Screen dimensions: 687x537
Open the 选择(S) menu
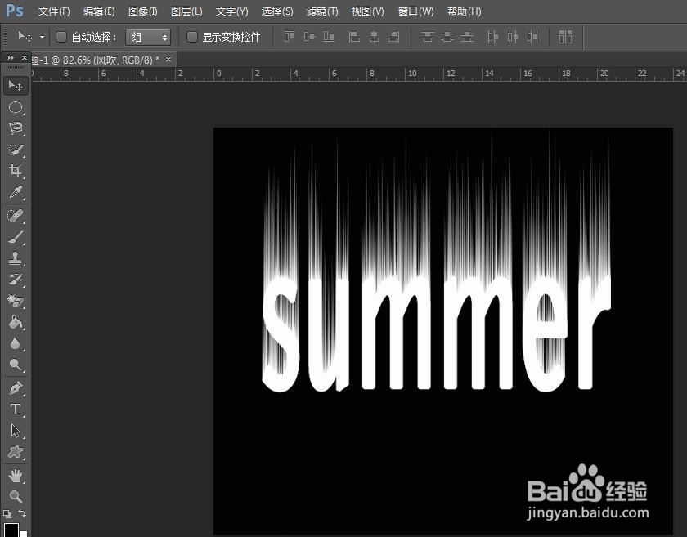point(277,11)
